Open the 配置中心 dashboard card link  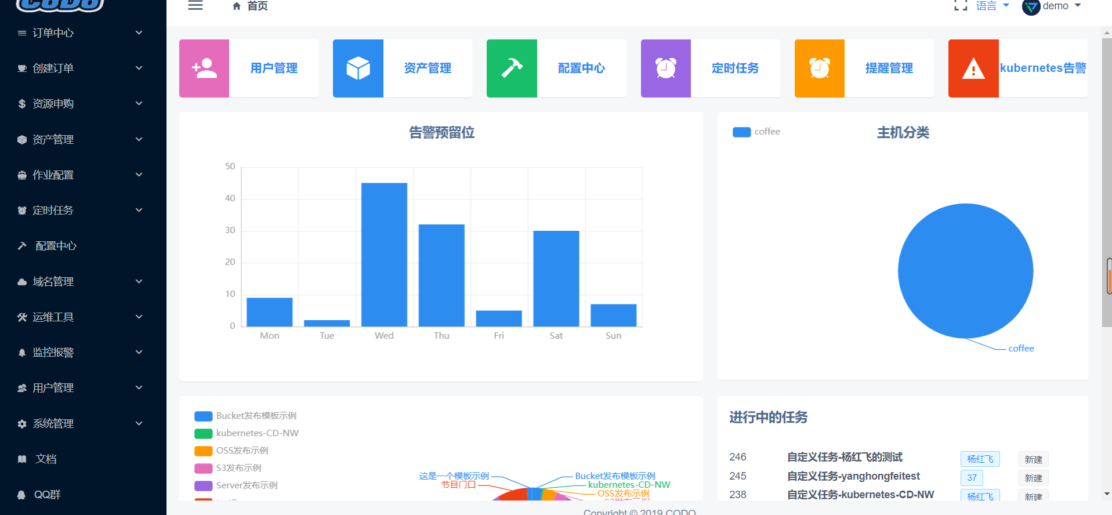pos(581,68)
